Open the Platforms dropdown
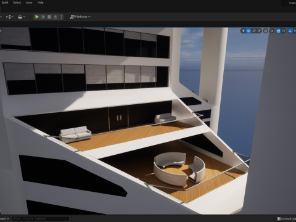This screenshot has width=296, height=222. (80, 17)
